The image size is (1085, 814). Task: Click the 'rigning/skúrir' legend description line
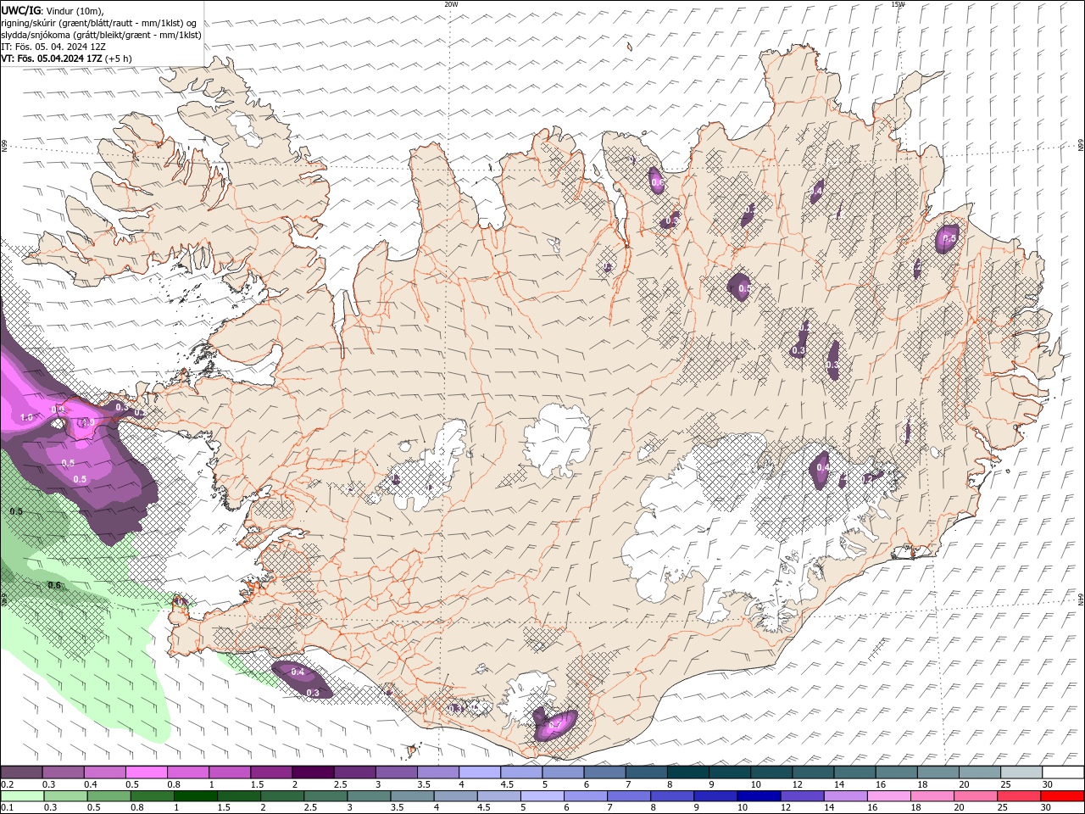[x=99, y=23]
